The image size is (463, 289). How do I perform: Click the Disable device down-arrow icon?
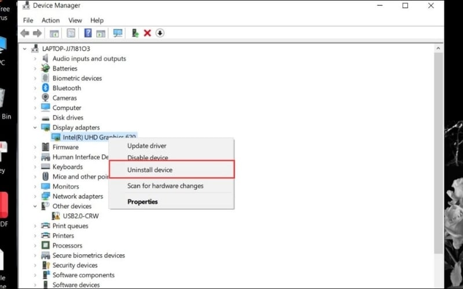click(x=160, y=33)
